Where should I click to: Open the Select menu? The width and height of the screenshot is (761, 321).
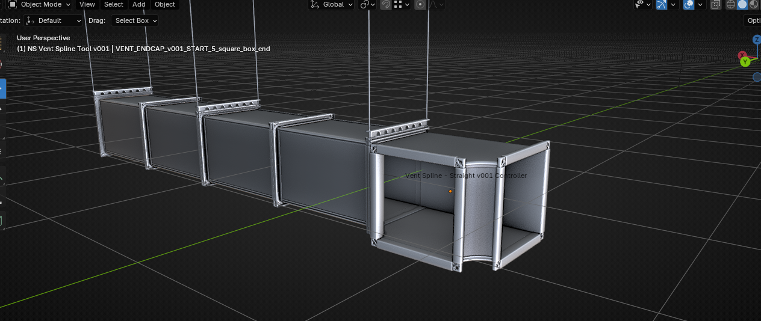point(113,4)
